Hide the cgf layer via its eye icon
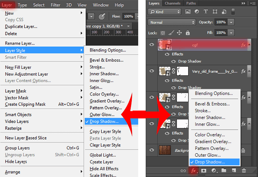 click(152, 44)
